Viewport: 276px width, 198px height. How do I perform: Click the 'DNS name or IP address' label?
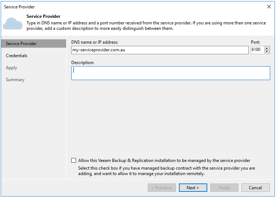tap(95, 42)
